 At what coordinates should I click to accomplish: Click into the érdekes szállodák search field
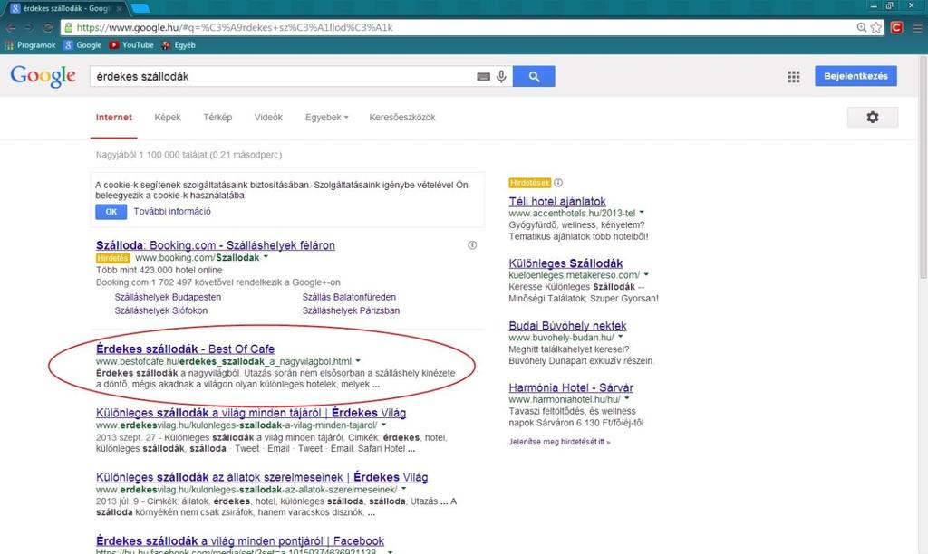pos(283,76)
